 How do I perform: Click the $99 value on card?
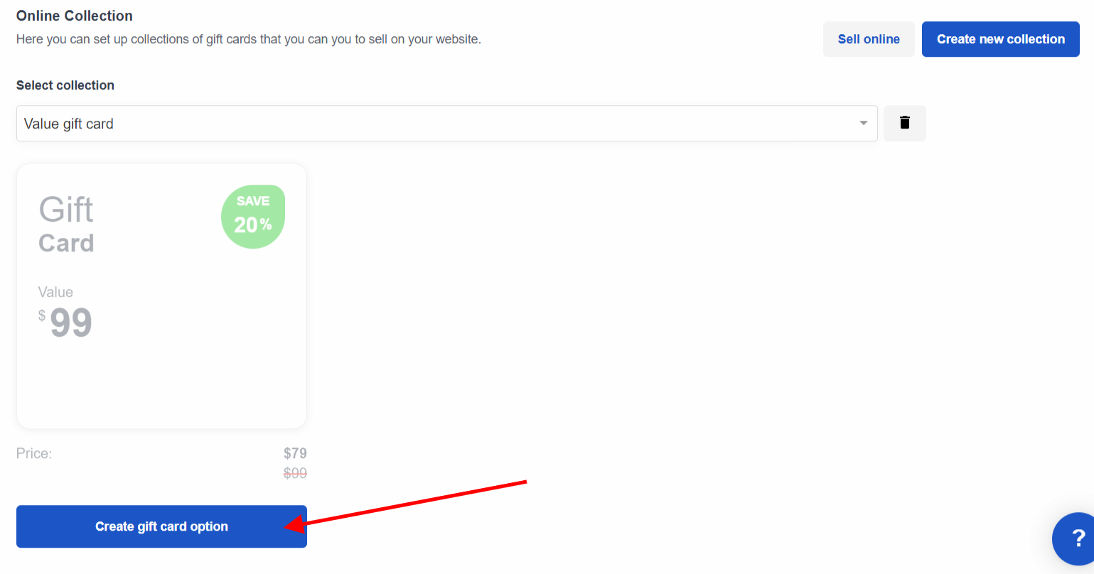(x=65, y=323)
